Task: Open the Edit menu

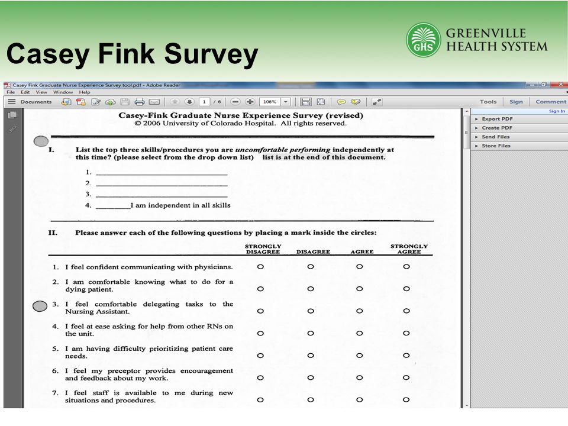Action: pos(25,92)
